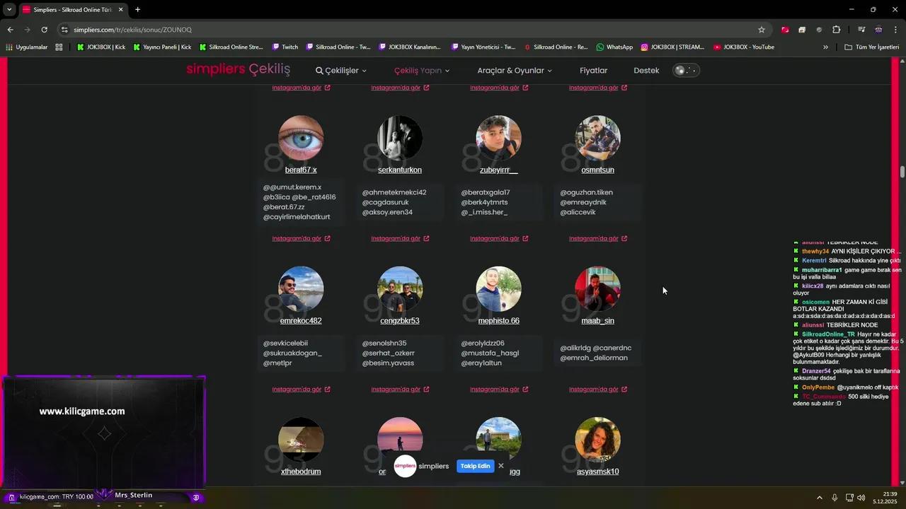The image size is (906, 509).
Task: Show more bookmarks with the chevron
Action: tap(825, 47)
